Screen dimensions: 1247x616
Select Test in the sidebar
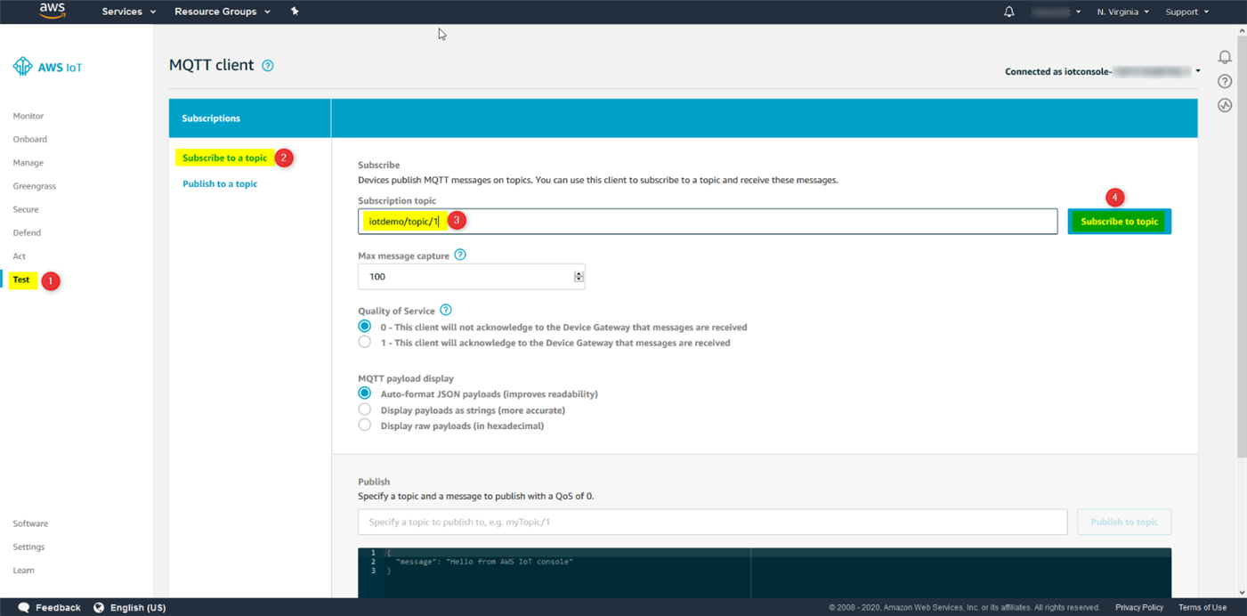(21, 280)
